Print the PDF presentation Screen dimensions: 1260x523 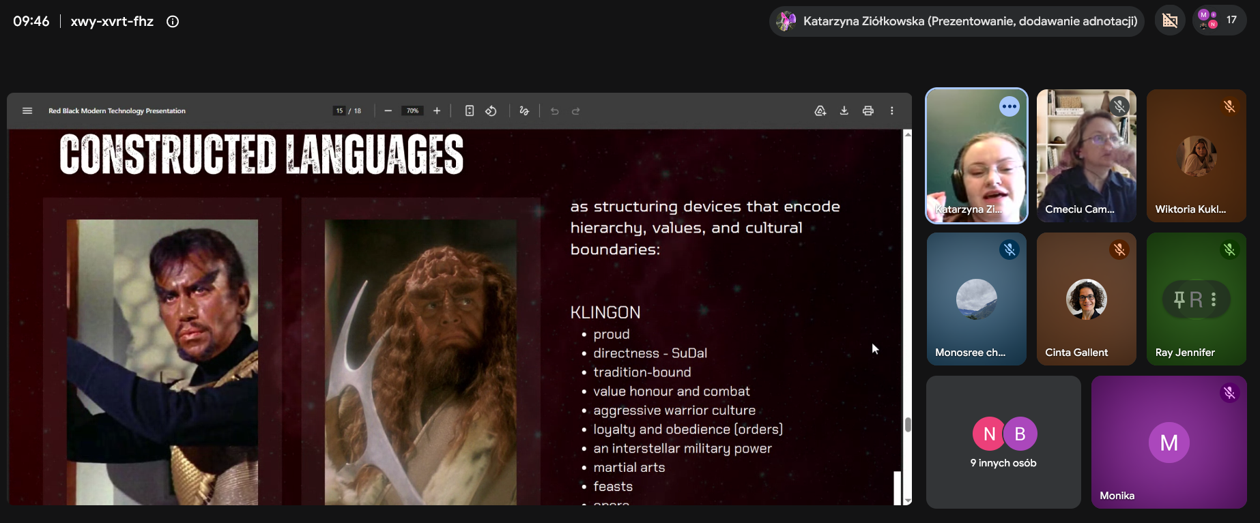point(868,110)
